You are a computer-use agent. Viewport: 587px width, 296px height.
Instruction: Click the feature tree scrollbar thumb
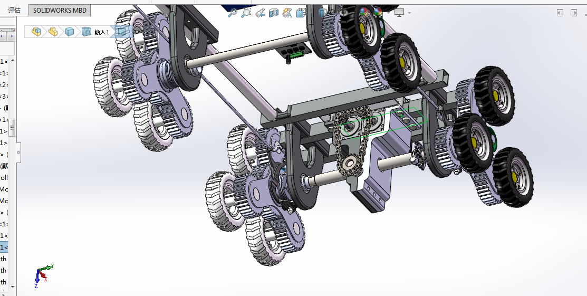(12, 128)
